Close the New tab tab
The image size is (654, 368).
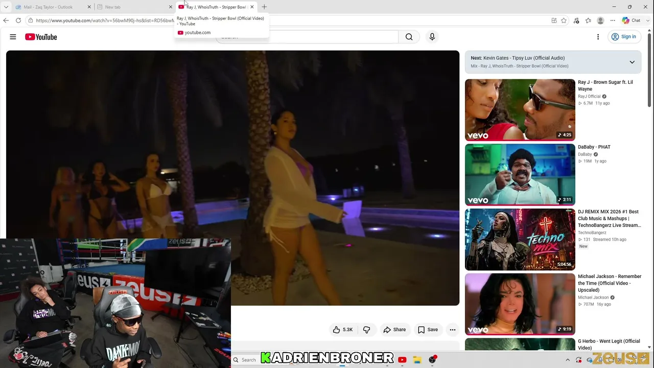(x=171, y=7)
